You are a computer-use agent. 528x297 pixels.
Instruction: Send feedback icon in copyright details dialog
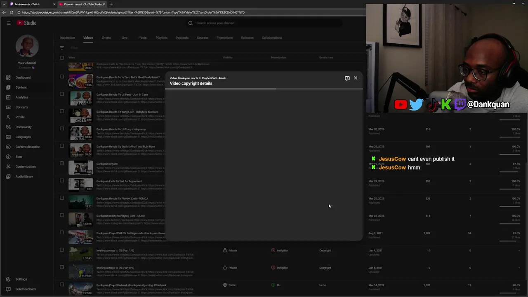347,78
